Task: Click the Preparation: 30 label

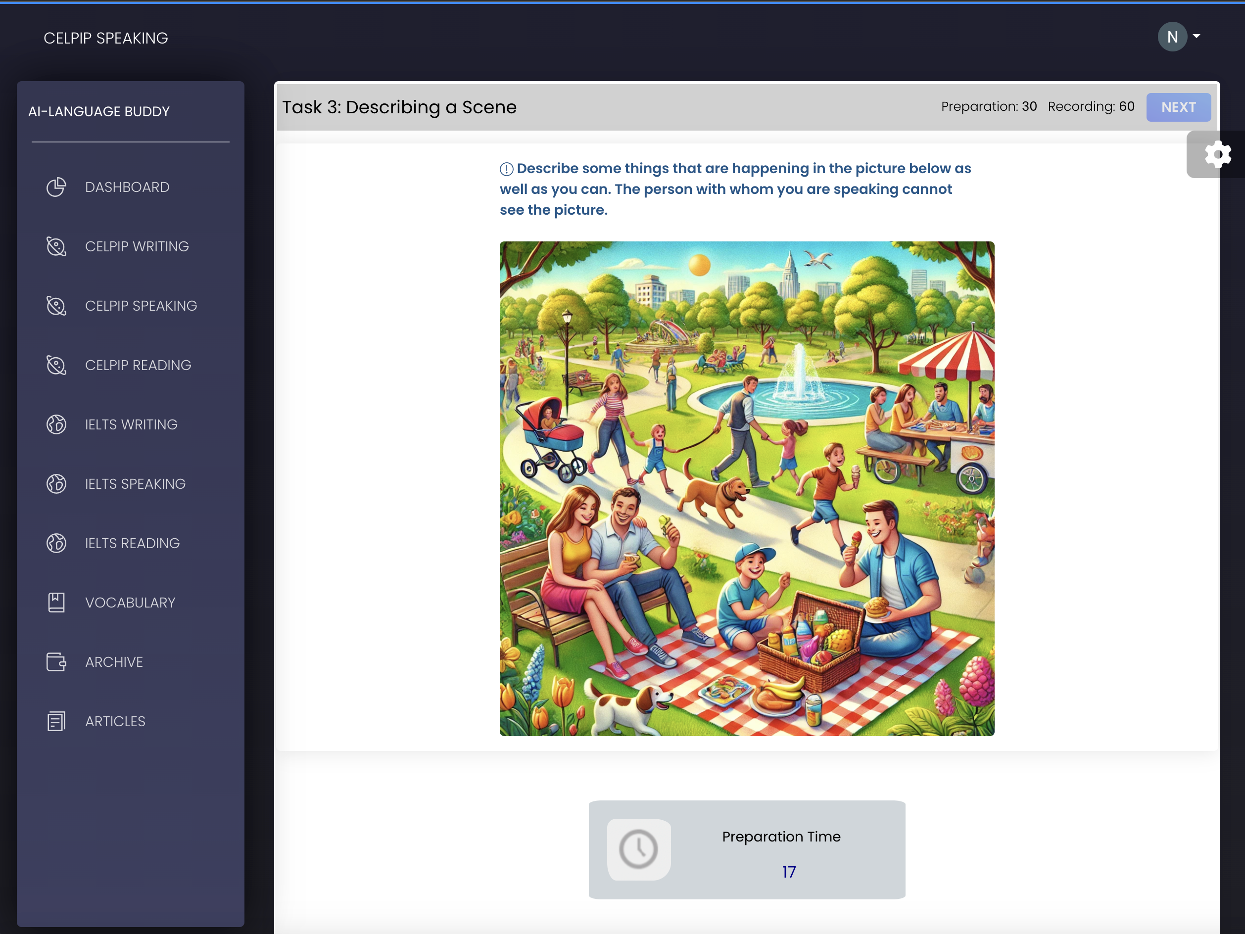Action: pos(989,106)
